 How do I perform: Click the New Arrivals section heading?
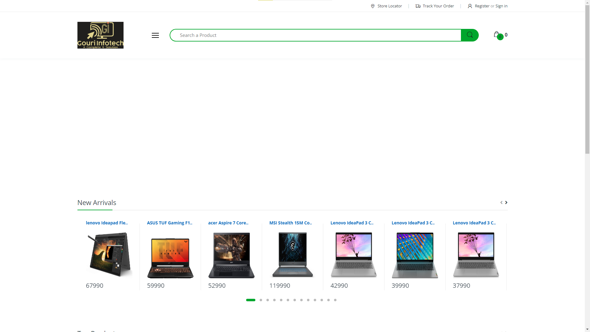click(97, 203)
